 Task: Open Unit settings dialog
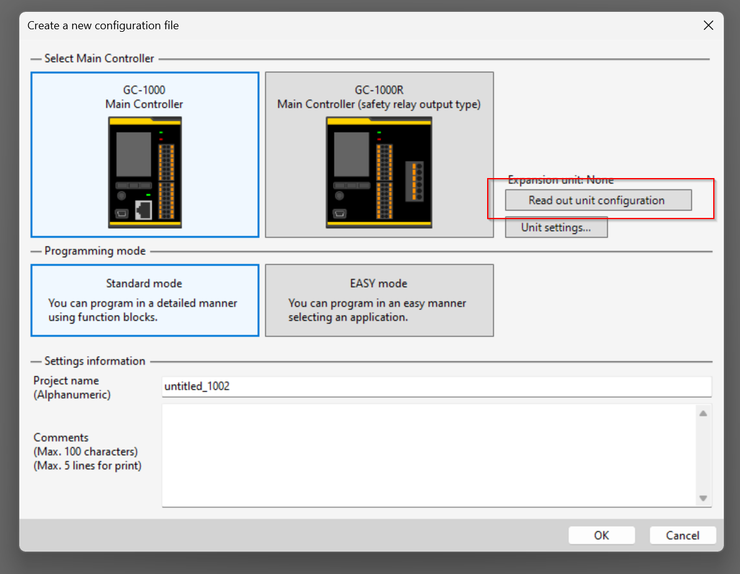[x=556, y=227]
